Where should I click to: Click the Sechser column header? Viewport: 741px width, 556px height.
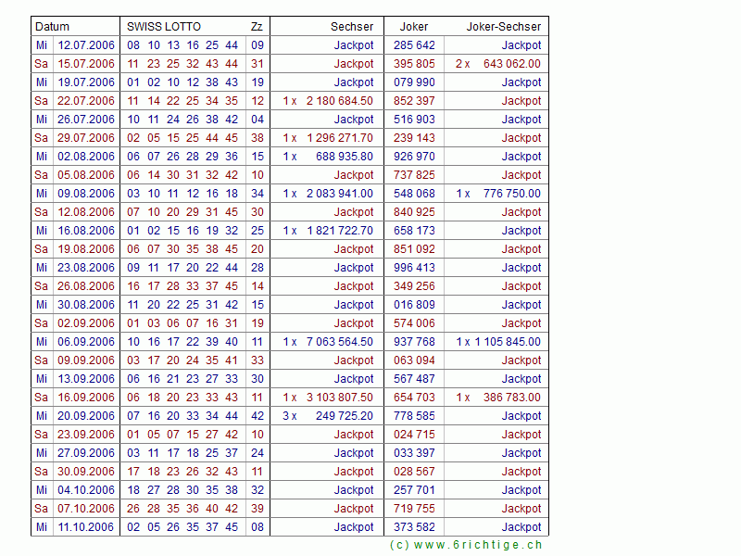(352, 27)
